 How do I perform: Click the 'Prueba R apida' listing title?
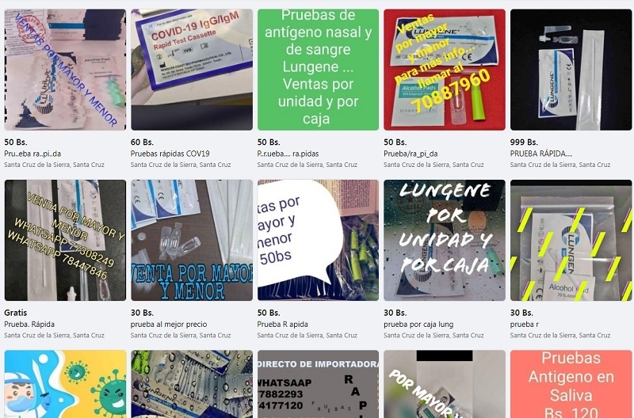(x=282, y=324)
